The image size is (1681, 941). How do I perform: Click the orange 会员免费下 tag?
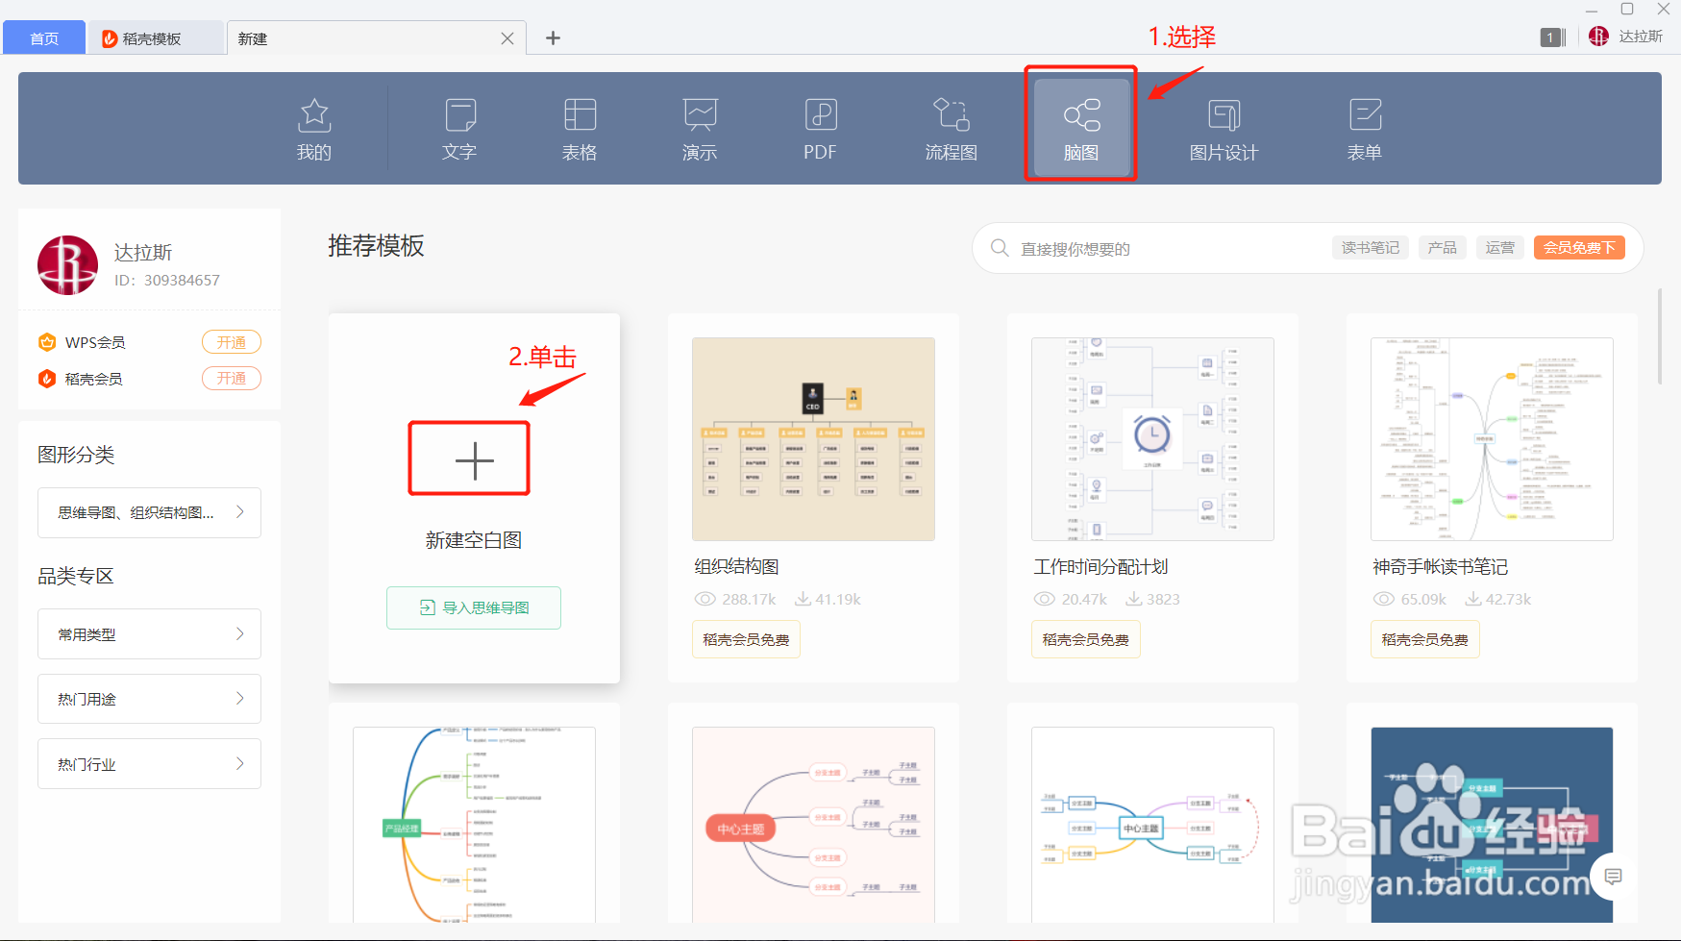[1579, 248]
